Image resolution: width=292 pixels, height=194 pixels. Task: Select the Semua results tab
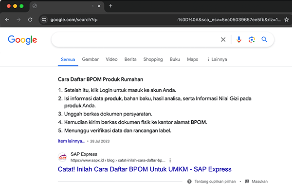pos(68,59)
